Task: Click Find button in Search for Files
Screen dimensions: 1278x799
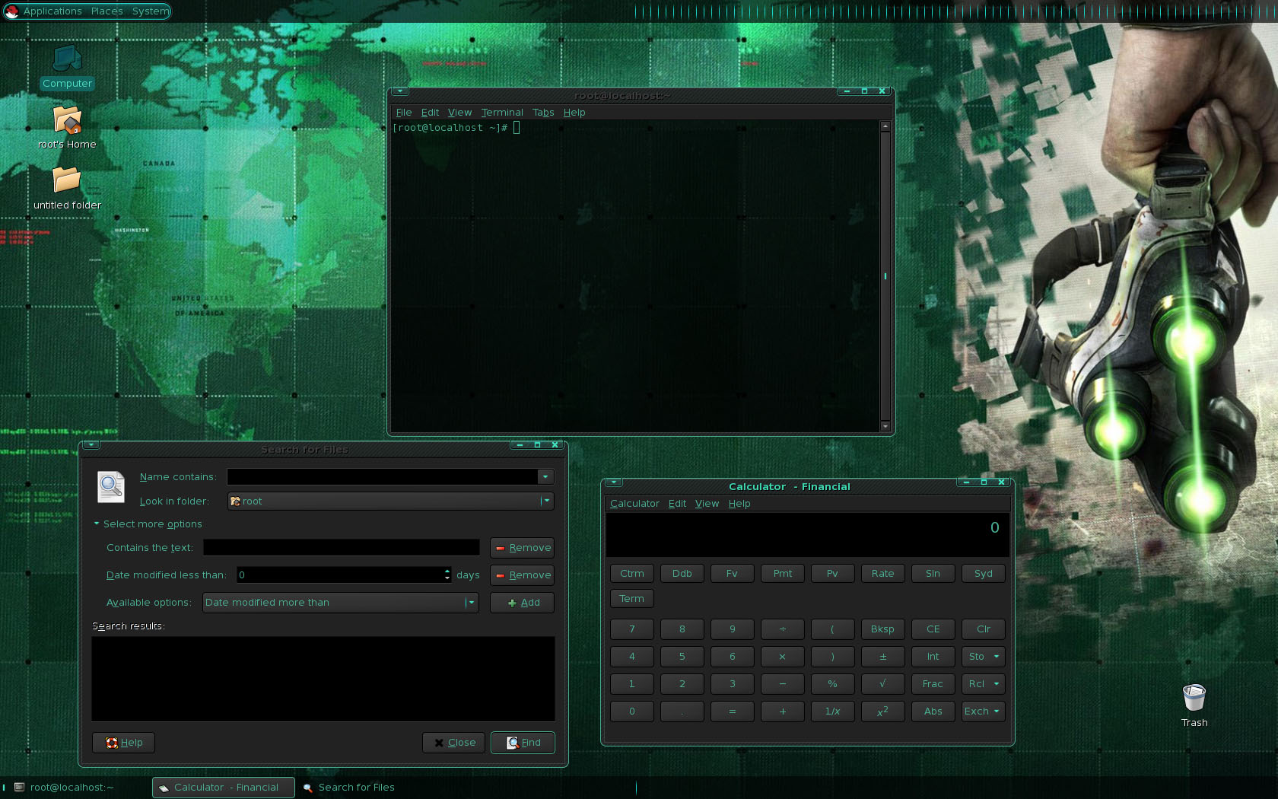Action: pos(523,743)
